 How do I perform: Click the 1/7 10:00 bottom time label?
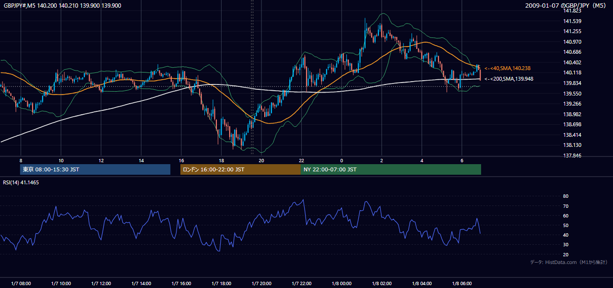(61, 283)
